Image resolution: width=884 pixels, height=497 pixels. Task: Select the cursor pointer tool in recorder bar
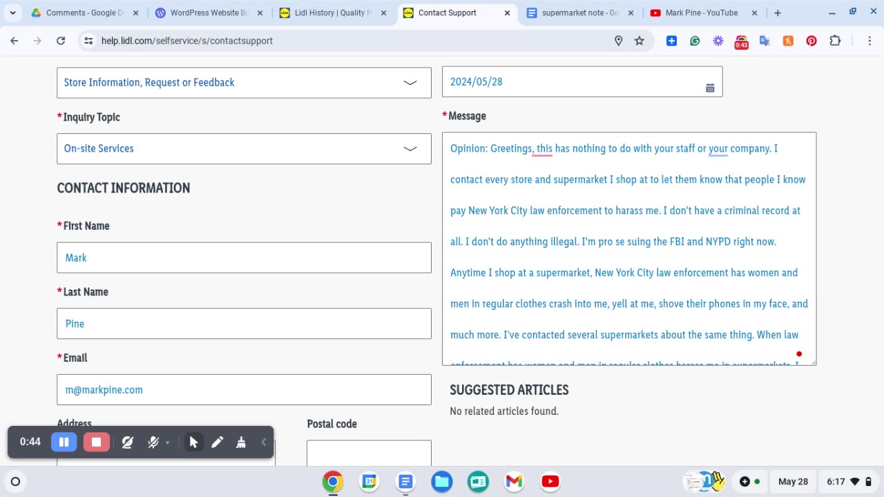(x=193, y=442)
